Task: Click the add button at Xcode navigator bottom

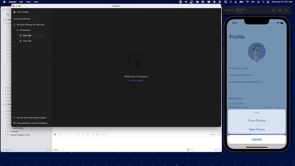Action: 3,150
